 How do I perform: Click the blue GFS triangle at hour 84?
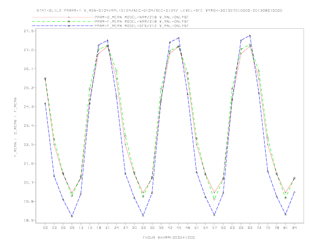(294, 192)
